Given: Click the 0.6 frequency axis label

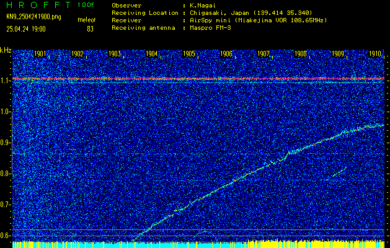Looking at the screenshot, I should tap(4, 236).
